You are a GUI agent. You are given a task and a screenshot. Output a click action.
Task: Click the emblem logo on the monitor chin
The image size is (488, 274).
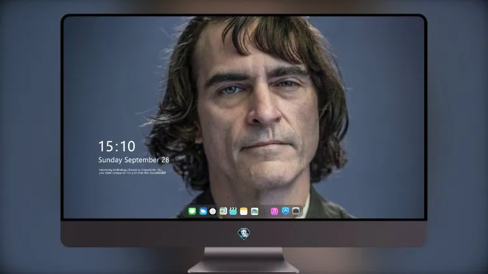244,234
